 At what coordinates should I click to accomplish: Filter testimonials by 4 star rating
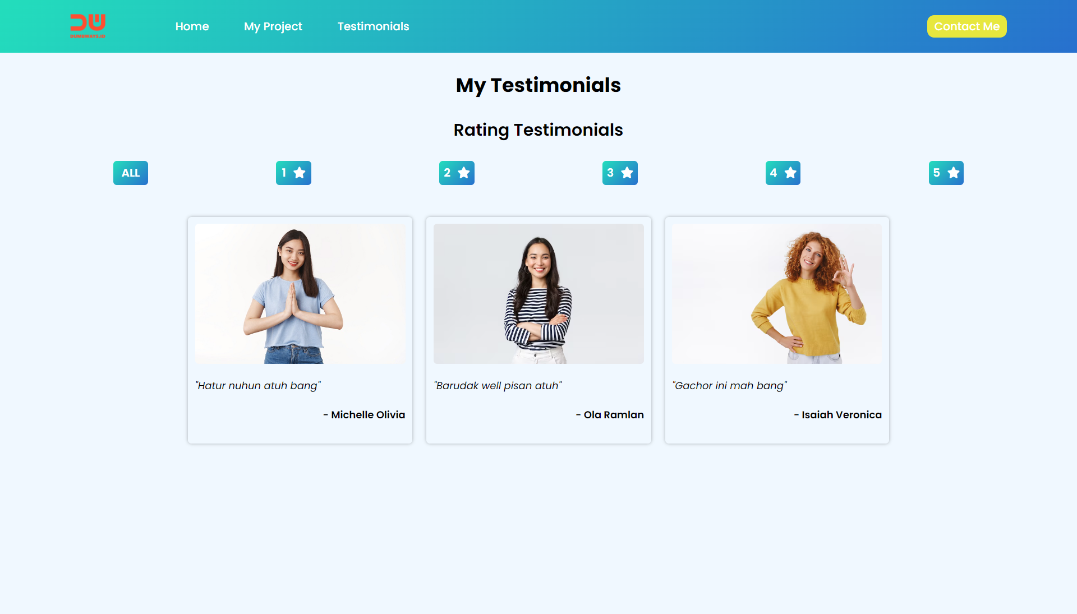[783, 173]
